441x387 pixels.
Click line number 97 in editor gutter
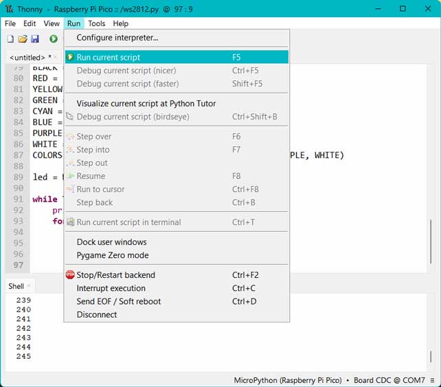pos(19,265)
